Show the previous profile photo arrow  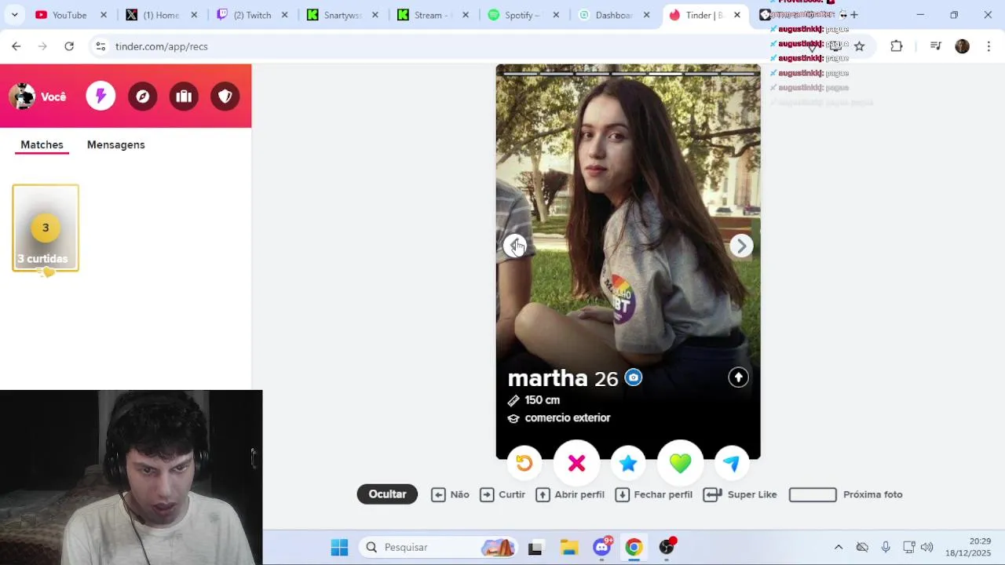pos(515,246)
